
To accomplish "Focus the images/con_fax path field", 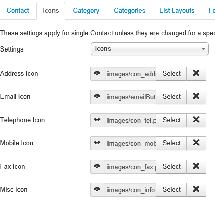I will pyautogui.click(x=130, y=167).
